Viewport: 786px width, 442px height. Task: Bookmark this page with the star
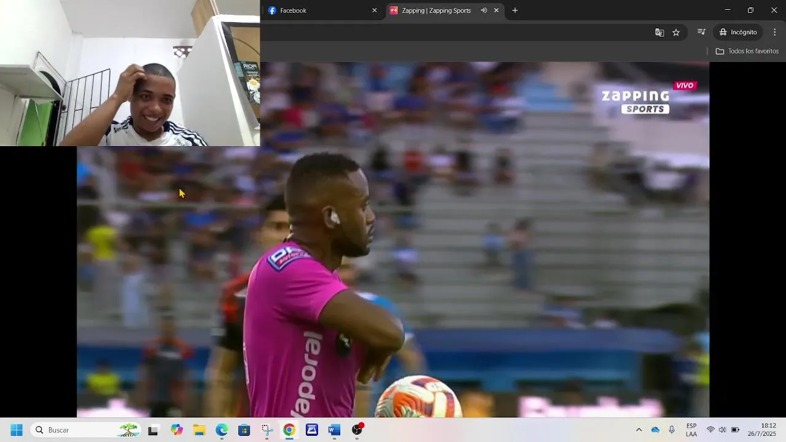(676, 33)
